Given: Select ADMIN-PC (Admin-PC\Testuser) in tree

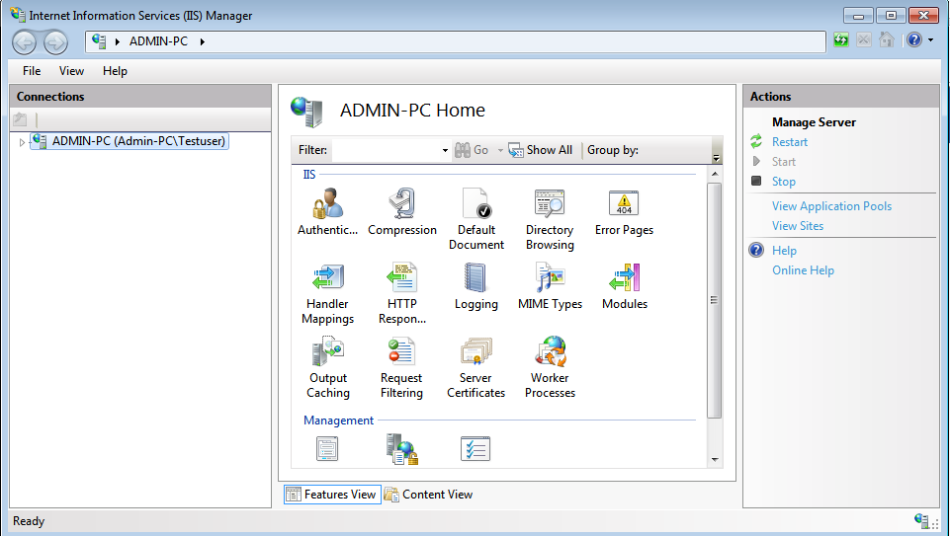Looking at the screenshot, I should tap(130, 141).
